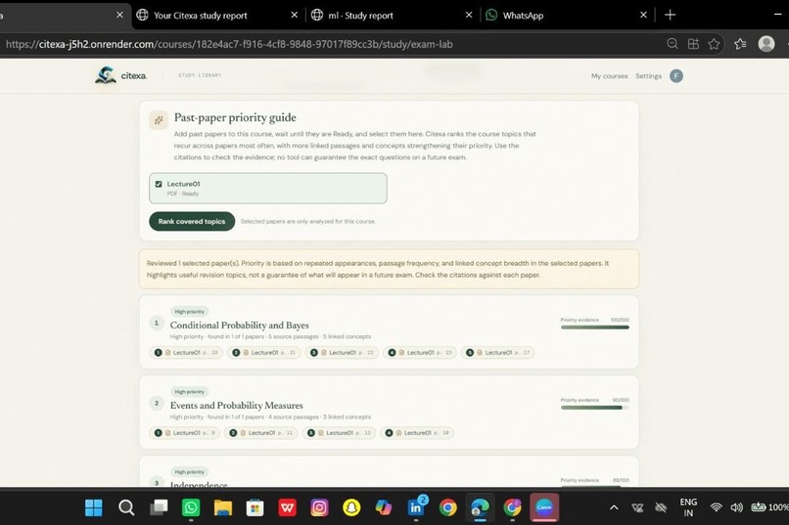Click the Past-paper priority guide title
This screenshot has width=789, height=525.
tap(235, 117)
